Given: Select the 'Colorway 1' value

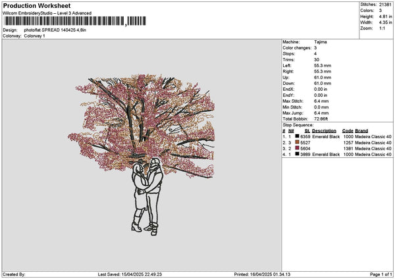Looking at the screenshot, I should tap(34, 36).
